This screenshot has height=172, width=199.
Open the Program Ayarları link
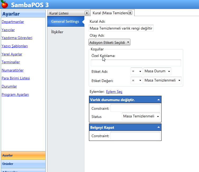pyautogui.click(x=15, y=94)
